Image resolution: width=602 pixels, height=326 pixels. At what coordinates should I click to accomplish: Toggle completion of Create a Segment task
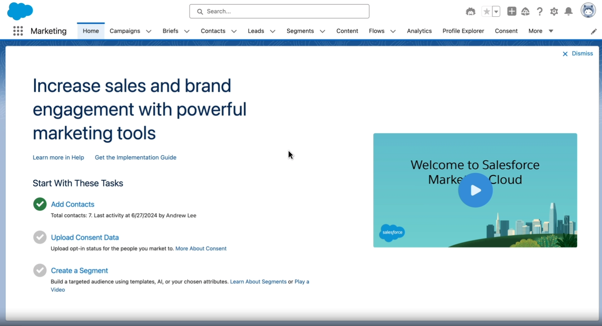(40, 270)
